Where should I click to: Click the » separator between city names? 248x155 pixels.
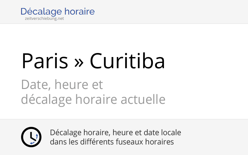coord(79,61)
